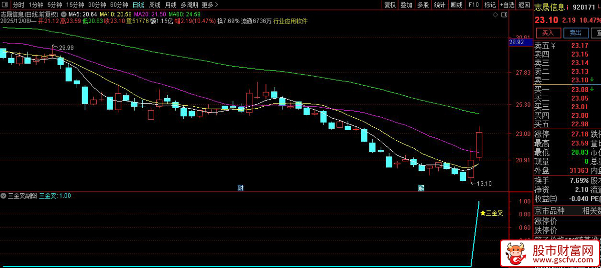Viewport: 601px width, 268px height.
Task: Click the 多股 multi-stock button
Action: 423,5
